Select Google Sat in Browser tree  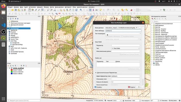16,43
